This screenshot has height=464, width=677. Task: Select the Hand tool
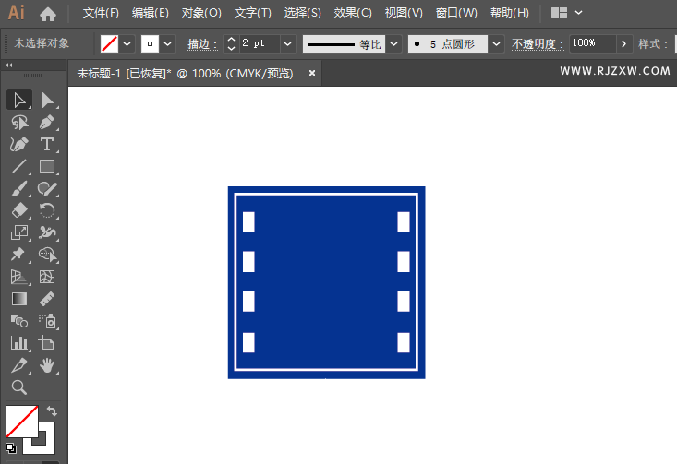(47, 365)
